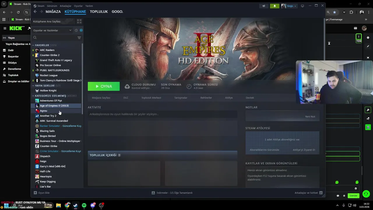This screenshot has width=373, height=210.
Task: Select Garry's Mod [x86-64] in library list
Action: [x=52, y=166]
